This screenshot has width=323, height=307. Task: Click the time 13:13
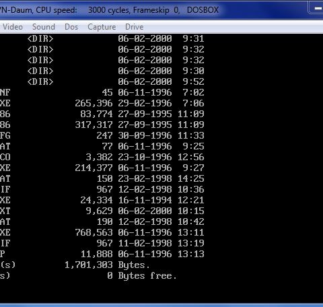coord(191,254)
